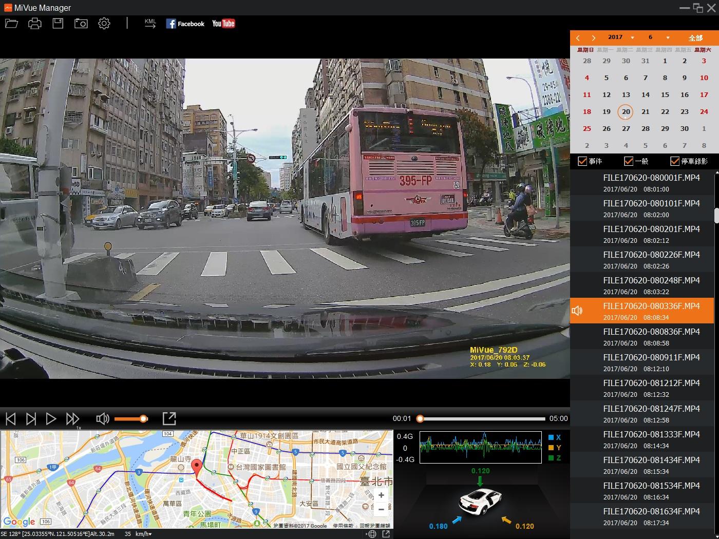Show all recordings with 全部
Screen dimensions: 719x539
click(x=695, y=38)
